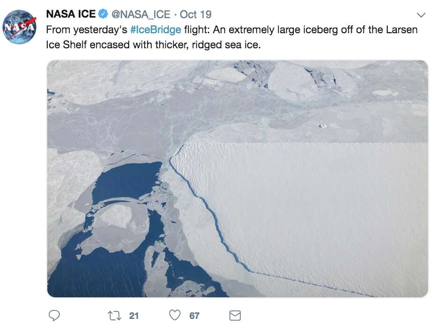
Task: View accounts behind the 67 likes count
Action: 193,315
